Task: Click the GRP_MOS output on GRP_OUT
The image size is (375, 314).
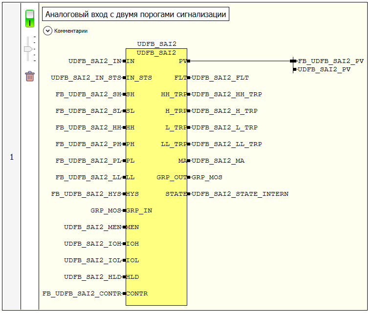Action: point(207,177)
